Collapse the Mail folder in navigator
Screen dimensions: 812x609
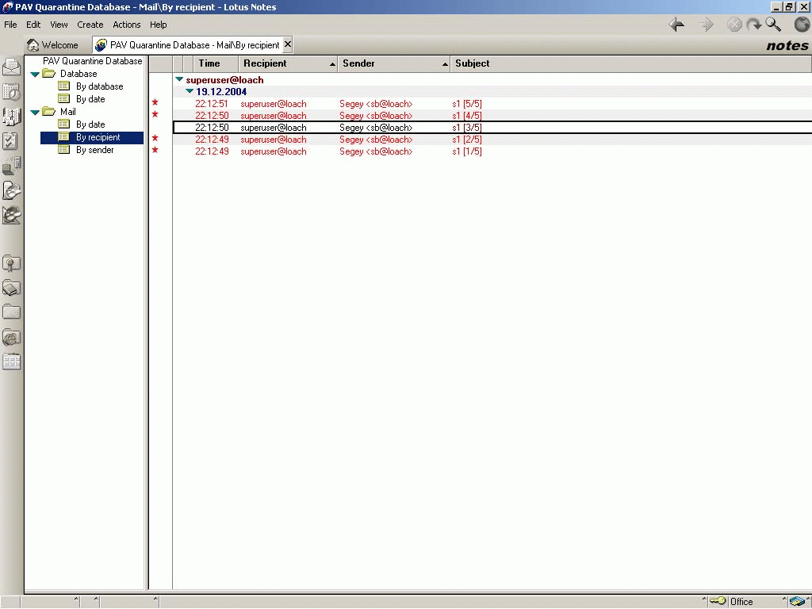tap(35, 112)
